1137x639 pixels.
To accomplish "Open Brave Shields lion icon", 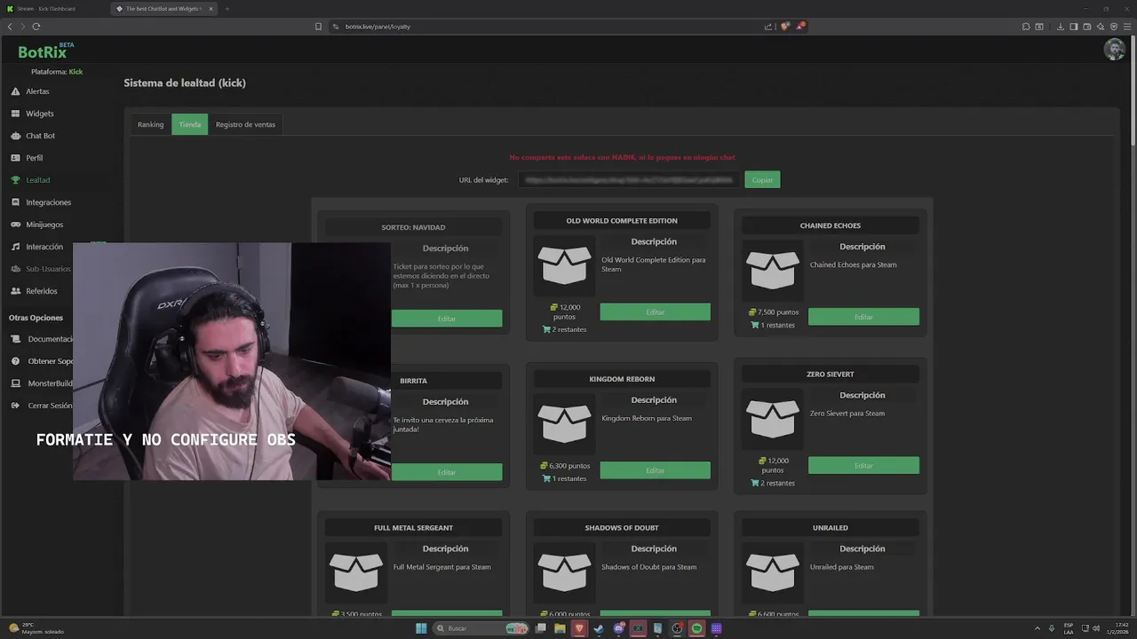I will (x=784, y=27).
